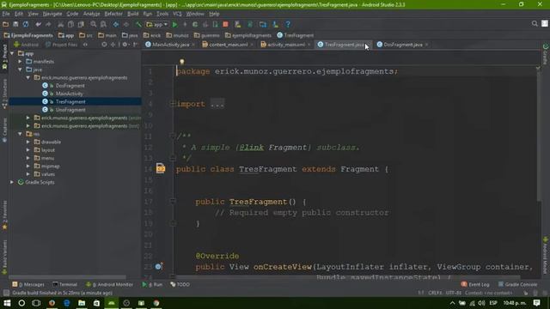Open the Terminal tool window
Image resolution: width=550 pixels, height=309 pixels.
65,284
